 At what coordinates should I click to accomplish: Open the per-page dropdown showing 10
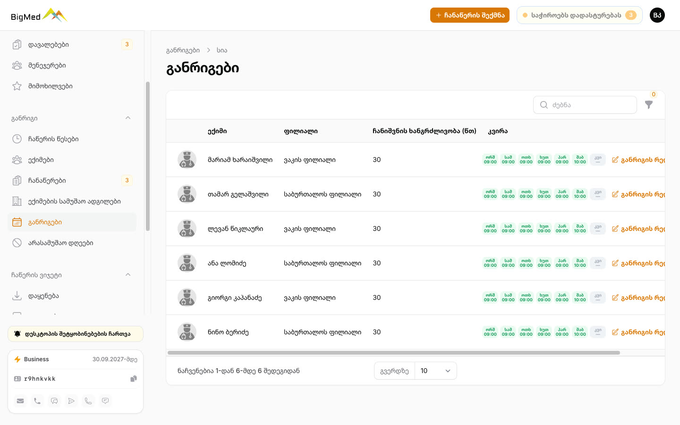[x=435, y=371]
